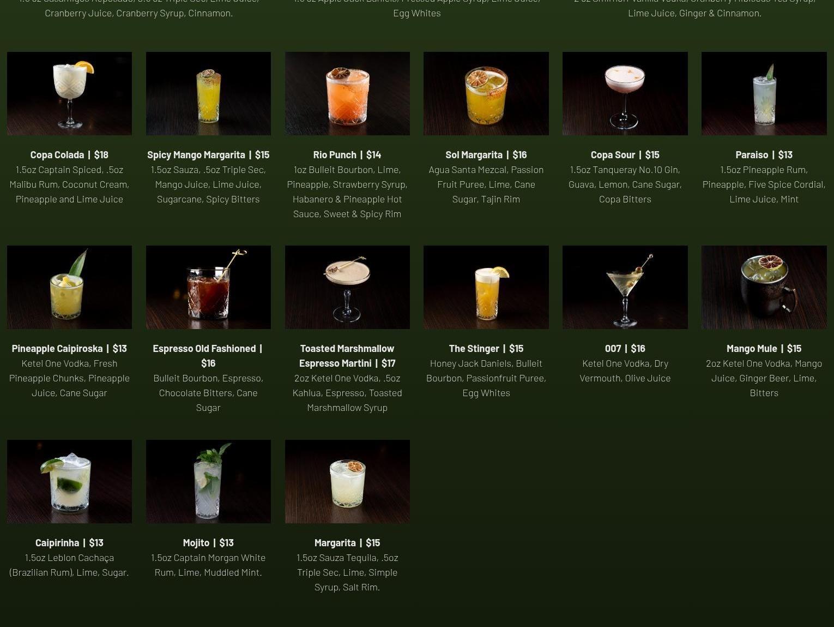Select the Mojito cocktail image
The height and width of the screenshot is (627, 834).
(x=208, y=481)
